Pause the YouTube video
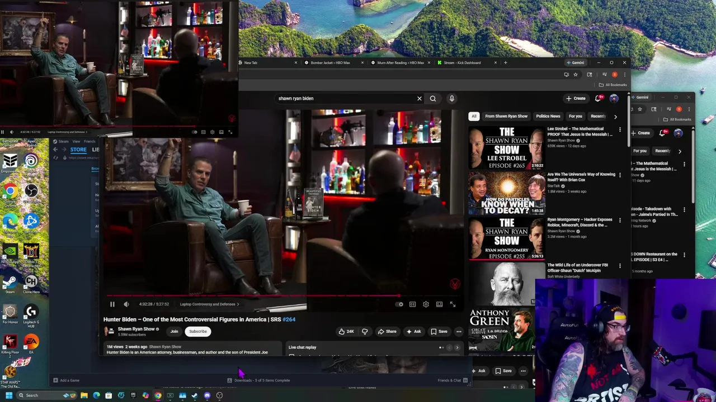The width and height of the screenshot is (716, 402). point(112,304)
